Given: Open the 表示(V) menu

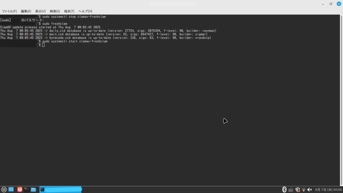Looking at the screenshot, I should (40, 11).
